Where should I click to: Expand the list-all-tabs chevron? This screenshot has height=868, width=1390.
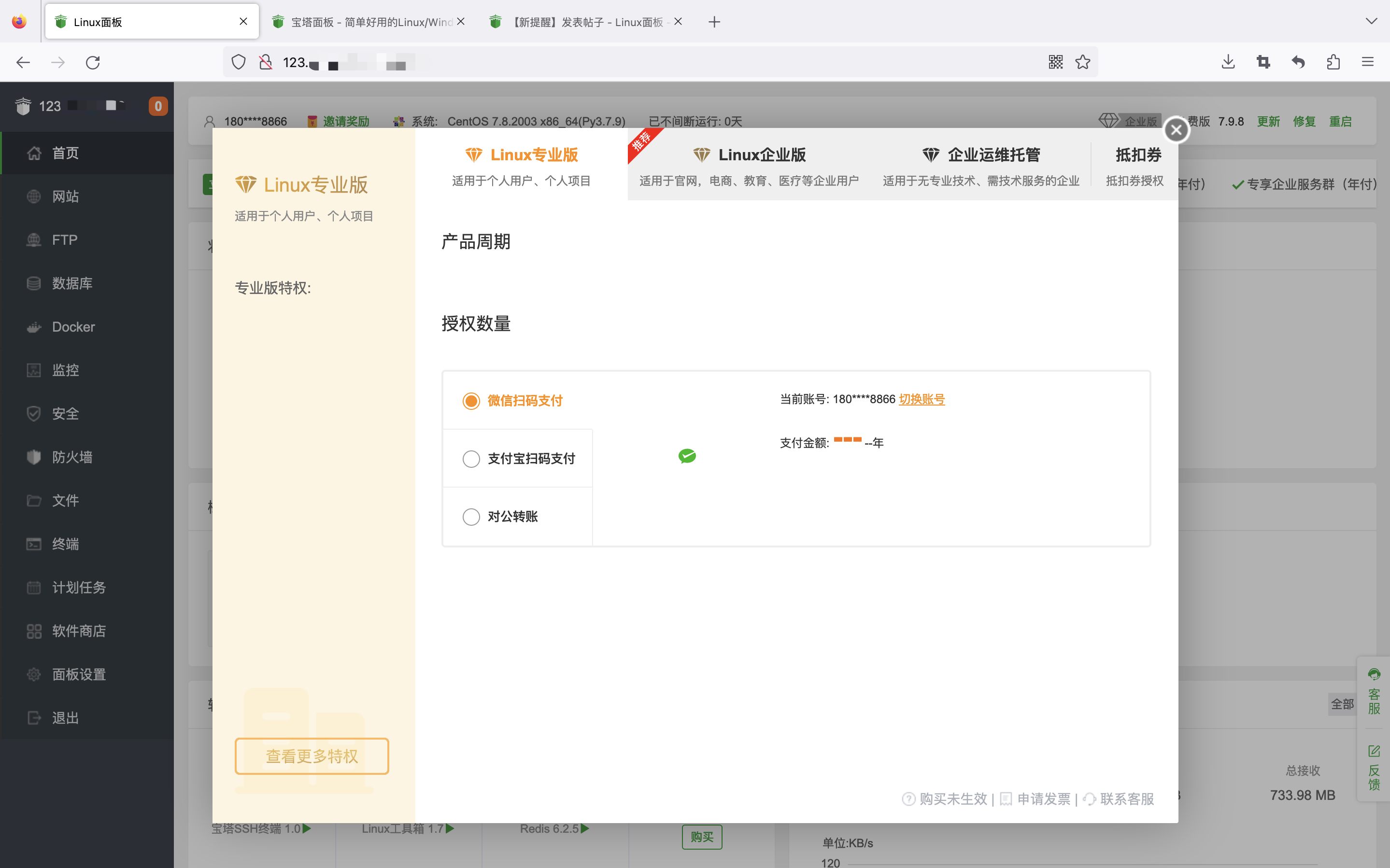point(1372,21)
